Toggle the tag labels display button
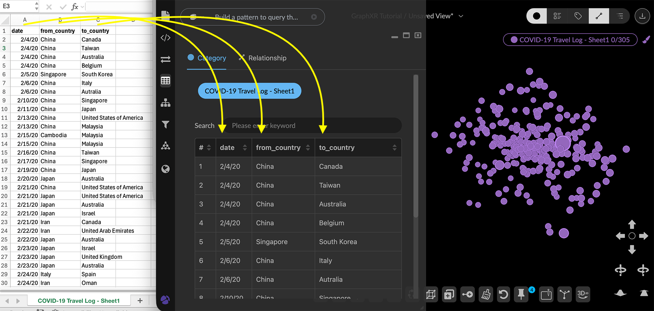The image size is (654, 311). 578,16
